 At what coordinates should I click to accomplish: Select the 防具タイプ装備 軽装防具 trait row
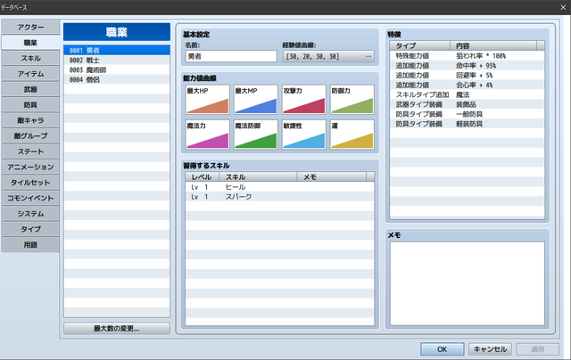point(468,124)
